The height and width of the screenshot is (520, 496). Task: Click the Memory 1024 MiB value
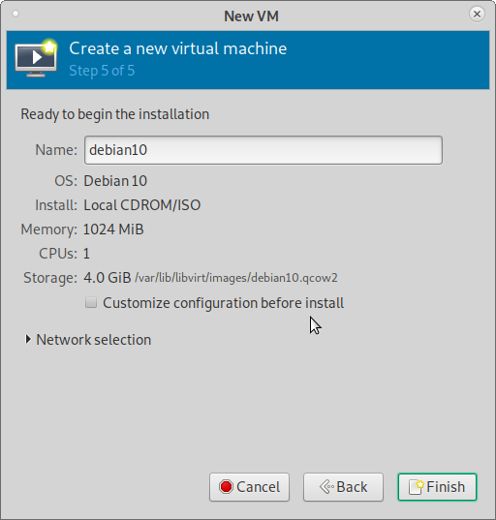[x=113, y=229]
